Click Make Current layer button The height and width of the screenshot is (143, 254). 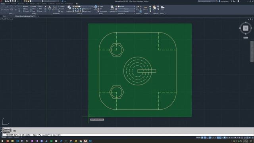coord(87,9)
